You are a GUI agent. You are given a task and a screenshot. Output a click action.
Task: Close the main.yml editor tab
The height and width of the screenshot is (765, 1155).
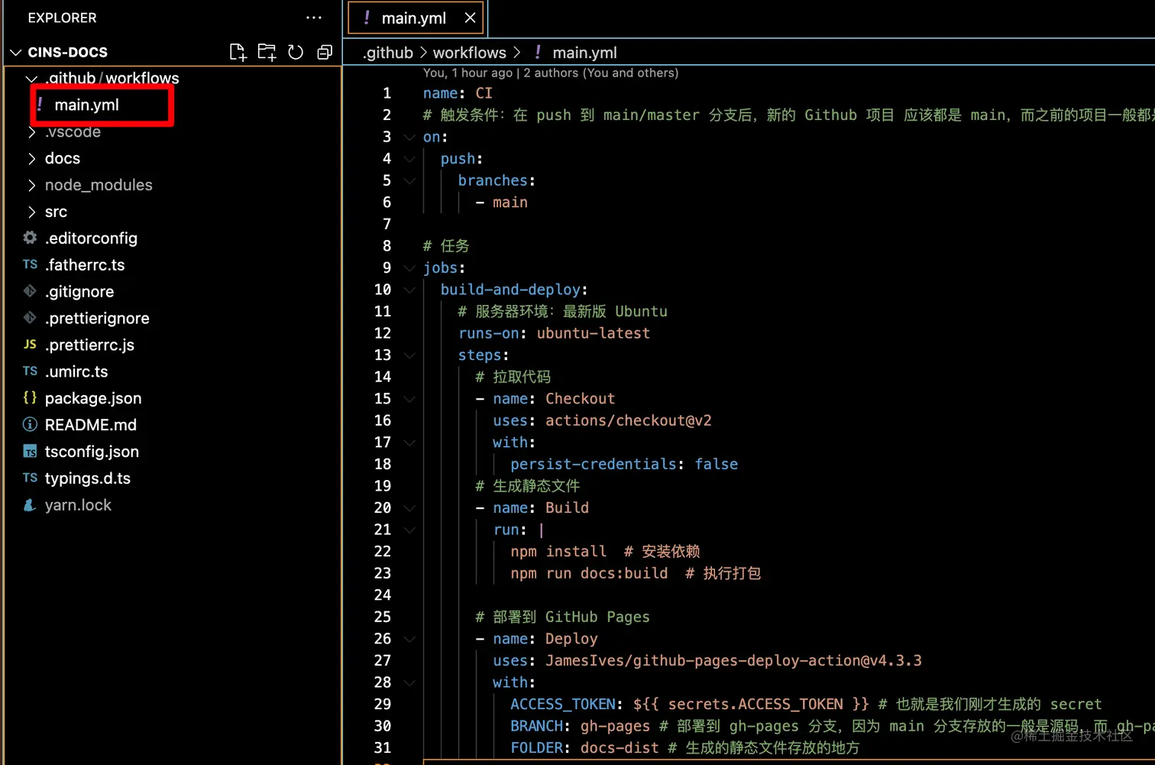tap(470, 18)
